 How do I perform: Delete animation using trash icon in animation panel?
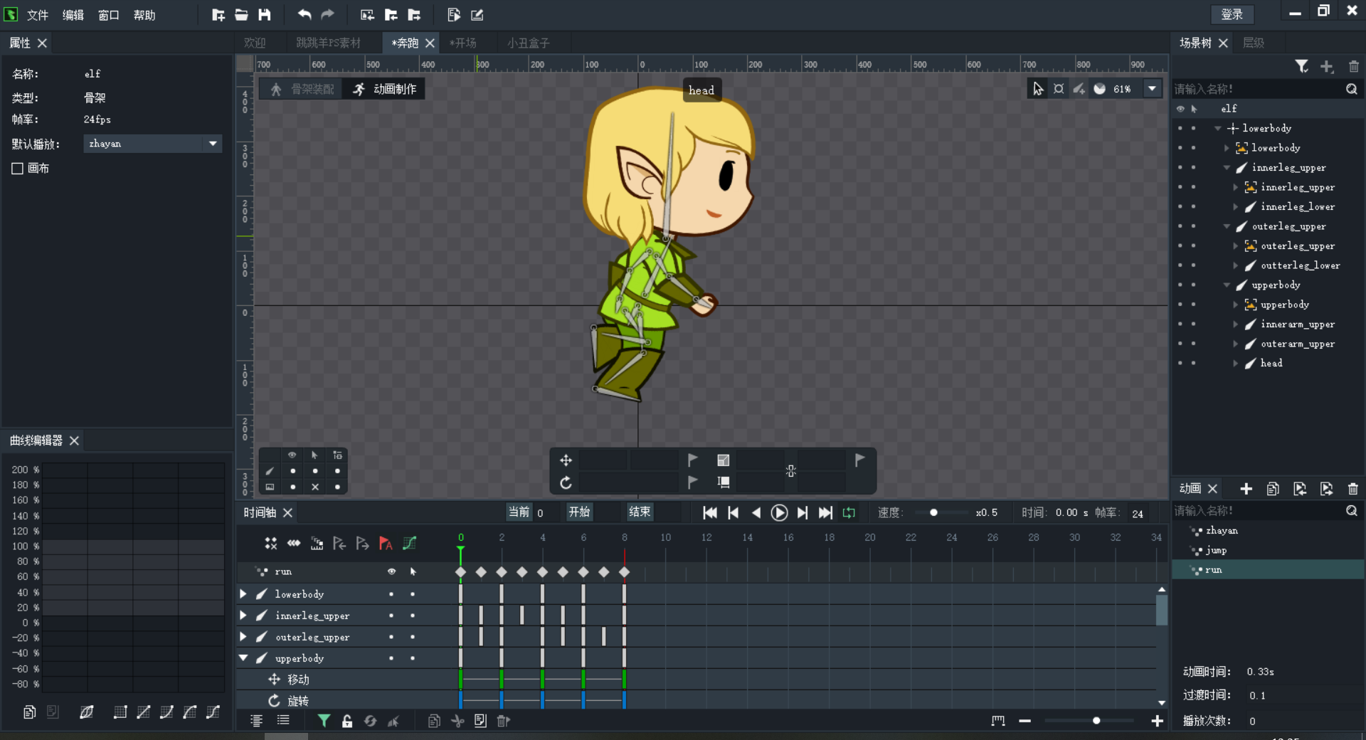tap(1352, 489)
